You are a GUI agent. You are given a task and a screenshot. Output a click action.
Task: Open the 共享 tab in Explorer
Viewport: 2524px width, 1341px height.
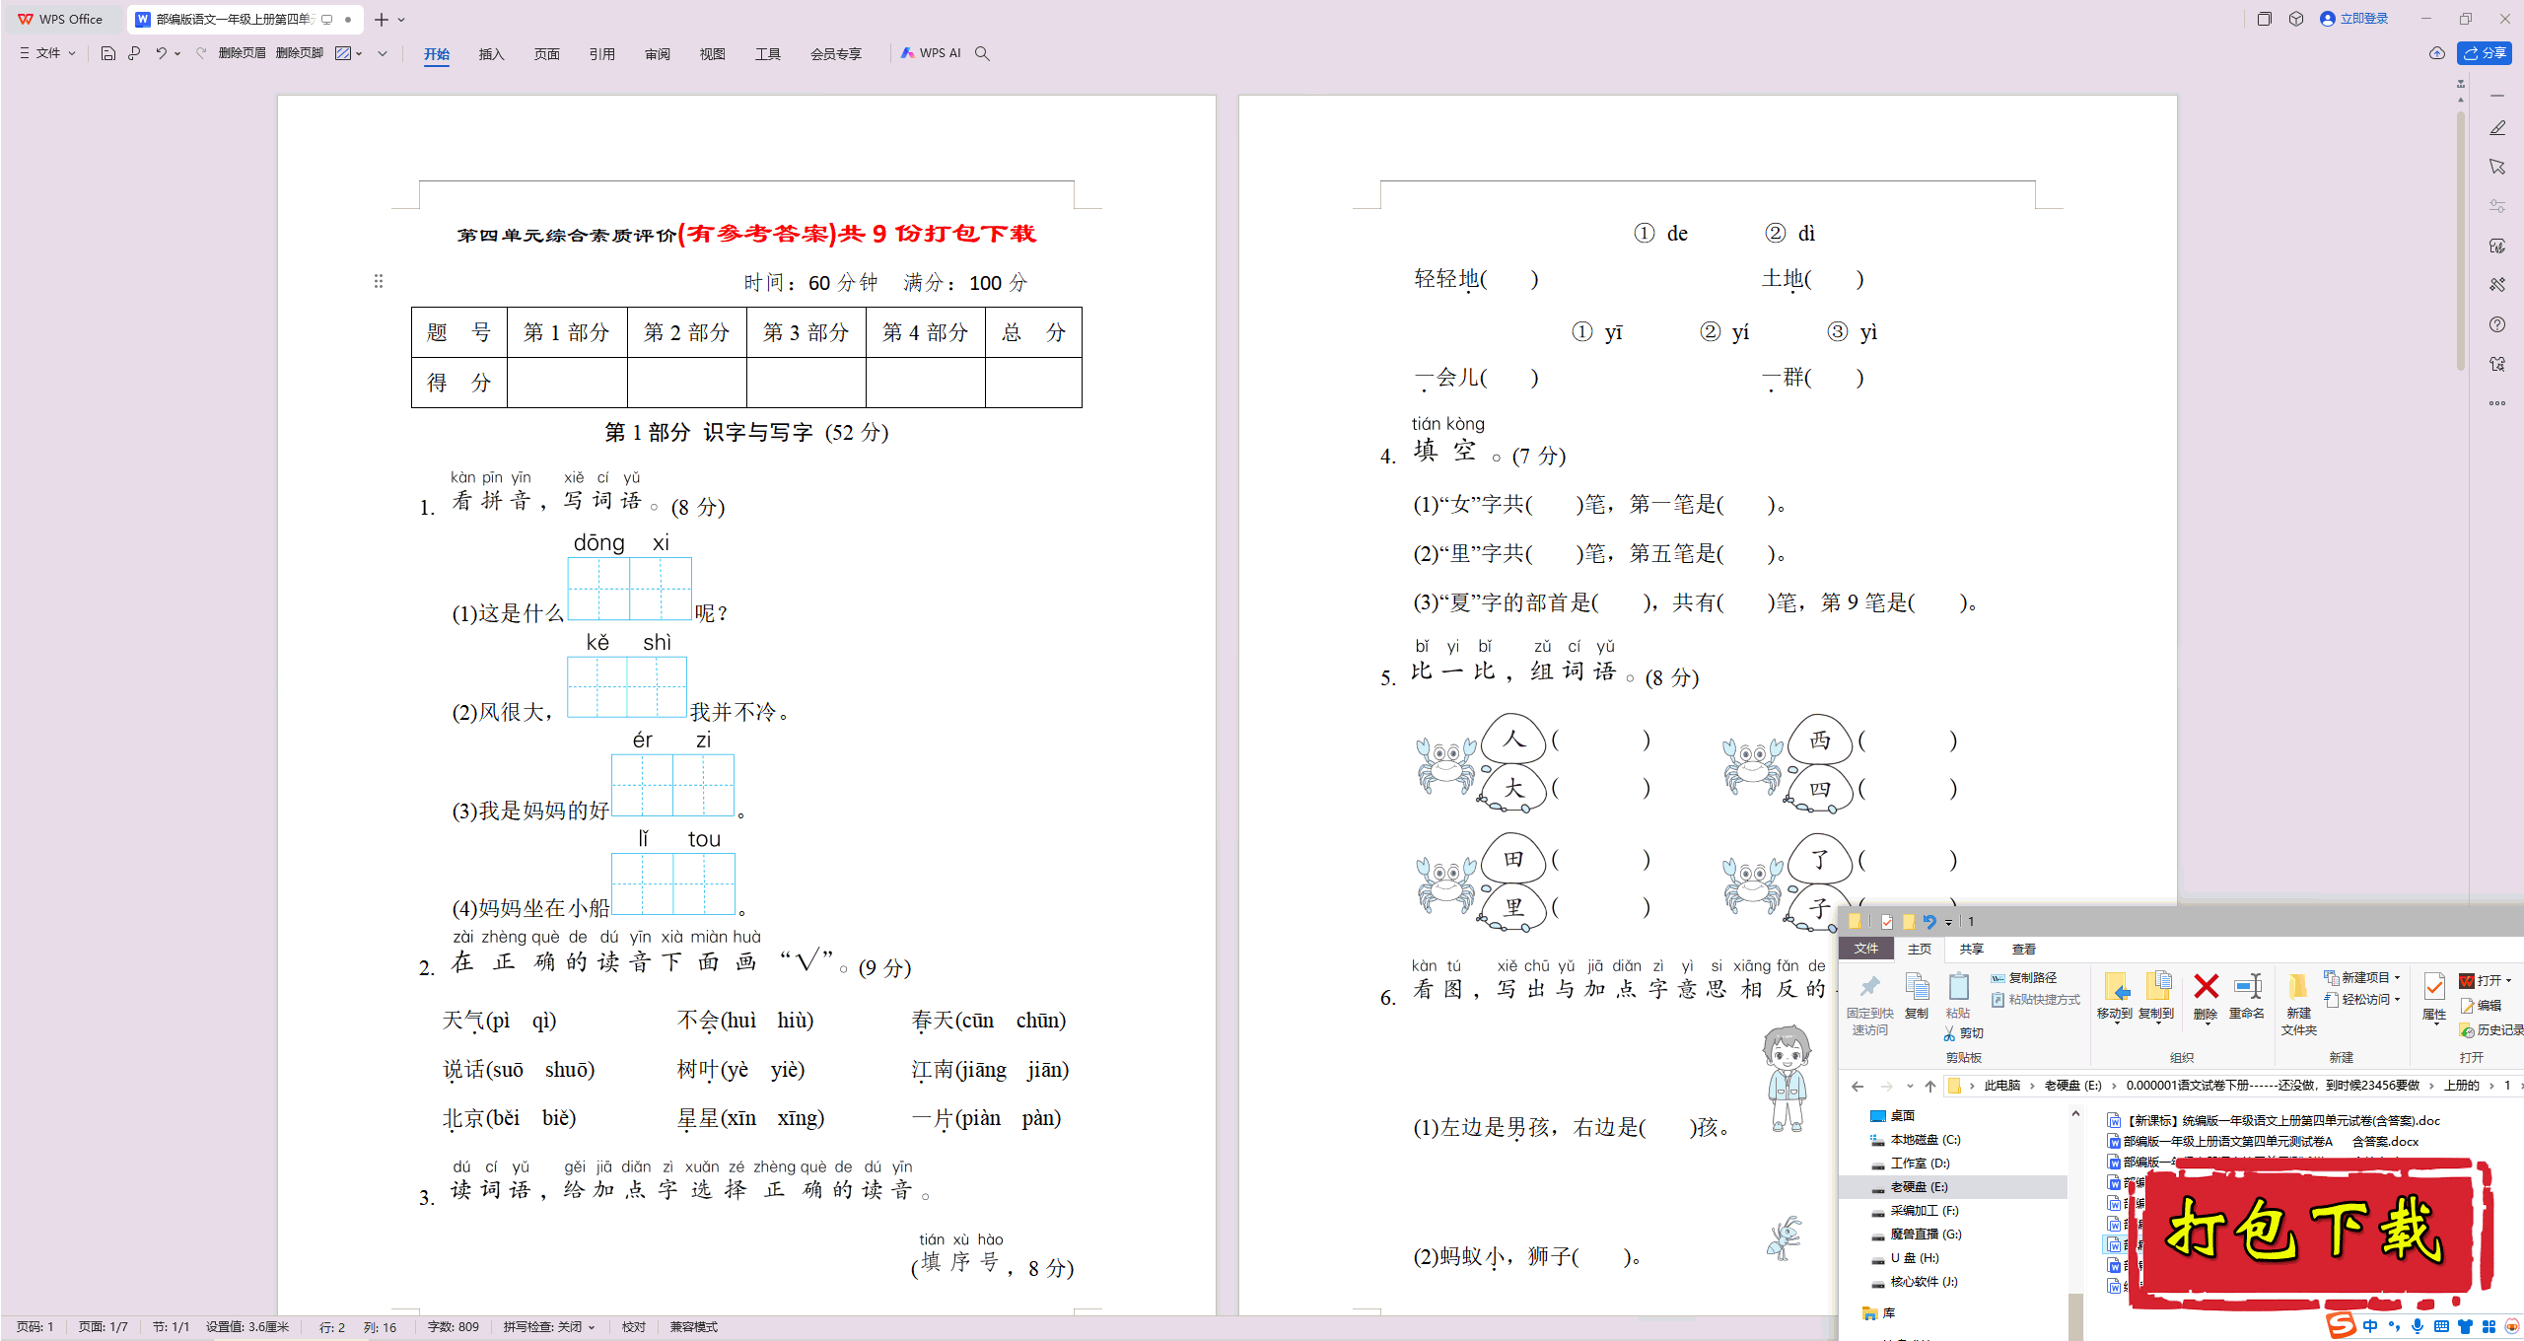click(1972, 949)
